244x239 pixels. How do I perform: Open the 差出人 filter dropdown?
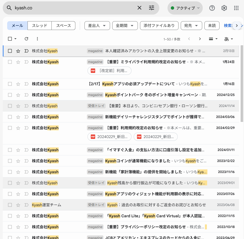pyautogui.click(x=97, y=26)
